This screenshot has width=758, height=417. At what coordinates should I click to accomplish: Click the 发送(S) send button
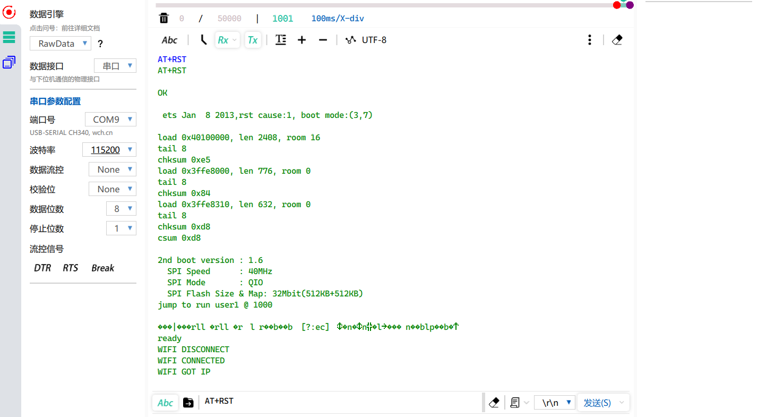point(597,403)
